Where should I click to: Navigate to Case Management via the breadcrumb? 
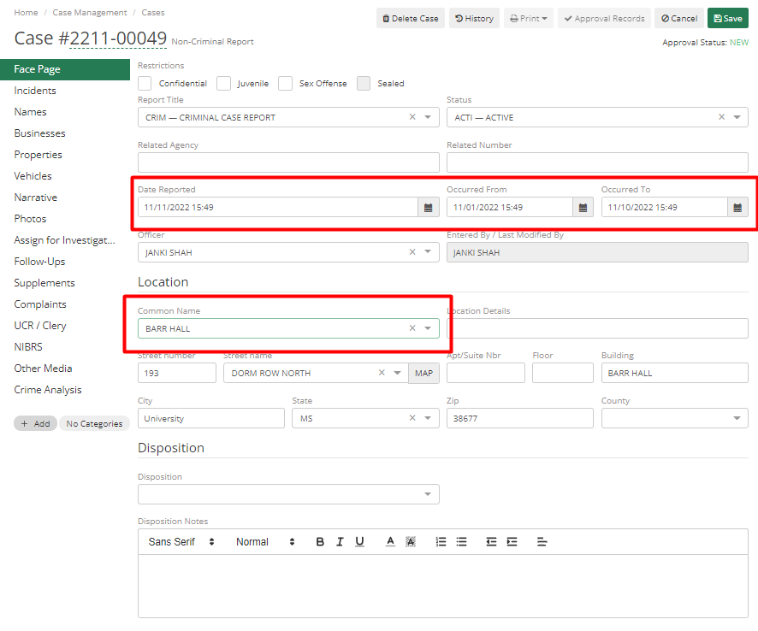tap(89, 12)
